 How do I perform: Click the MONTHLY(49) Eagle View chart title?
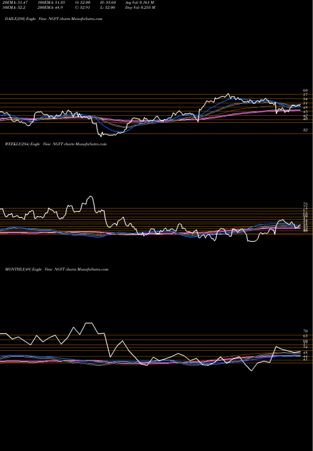[x=56, y=269]
